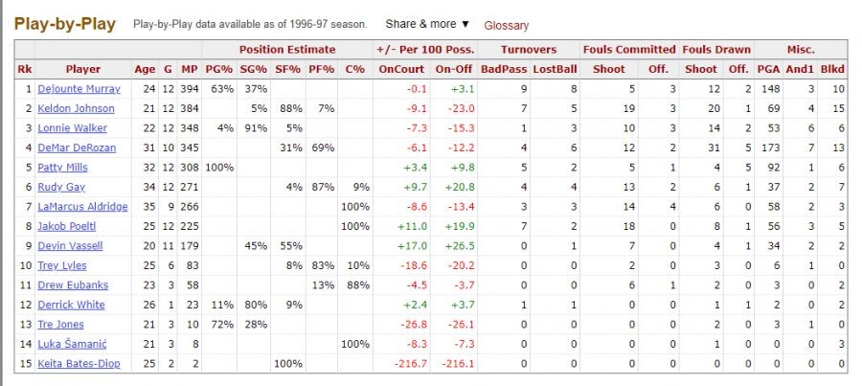The height and width of the screenshot is (386, 862).
Task: Sort by MP column header
Action: [x=189, y=69]
